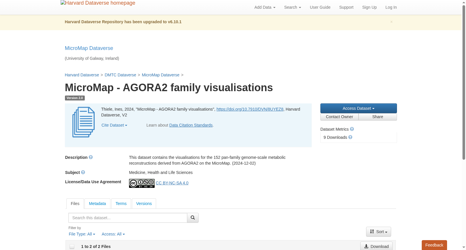This screenshot has width=466, height=250.
Task: Click the scrollbar down arrow
Action: coord(464,247)
